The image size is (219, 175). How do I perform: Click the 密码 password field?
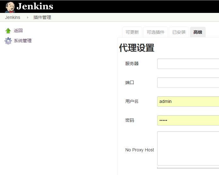pos(188,121)
